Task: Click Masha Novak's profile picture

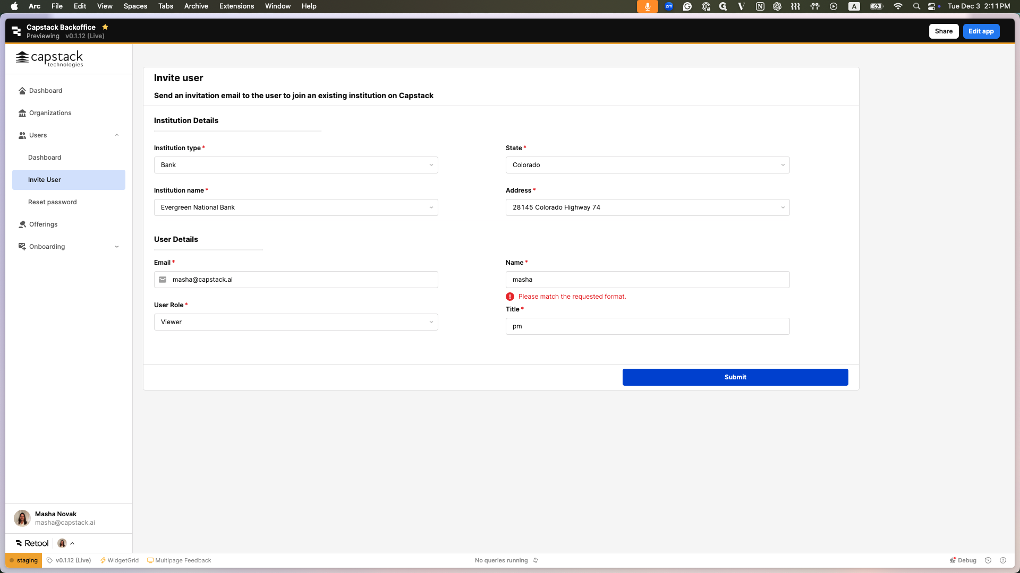Action: pos(22,518)
